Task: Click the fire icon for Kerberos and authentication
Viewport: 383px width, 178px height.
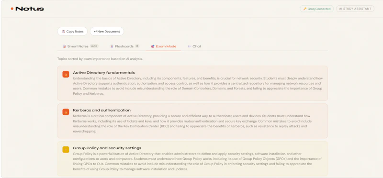Action: point(66,112)
